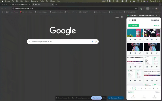Image resolution: width=162 pixels, height=101 pixels.
Task: Preview the fourth-row article screenshot
Action: (x=152, y=81)
